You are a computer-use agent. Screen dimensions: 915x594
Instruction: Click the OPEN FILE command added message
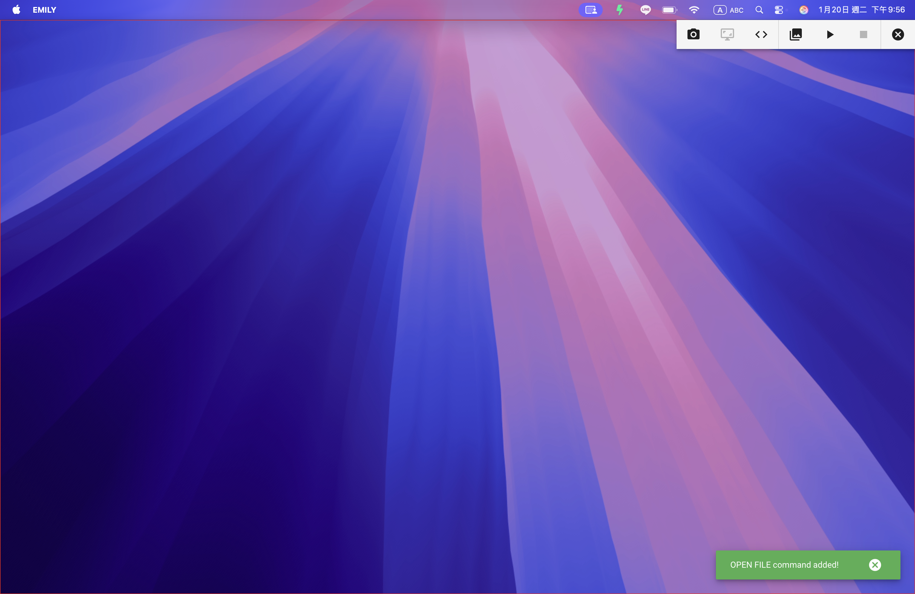784,565
